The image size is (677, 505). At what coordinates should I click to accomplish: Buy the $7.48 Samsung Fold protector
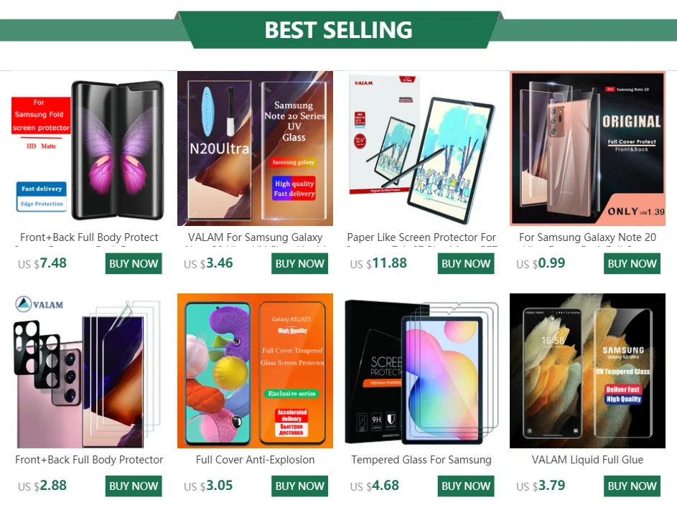(x=134, y=263)
